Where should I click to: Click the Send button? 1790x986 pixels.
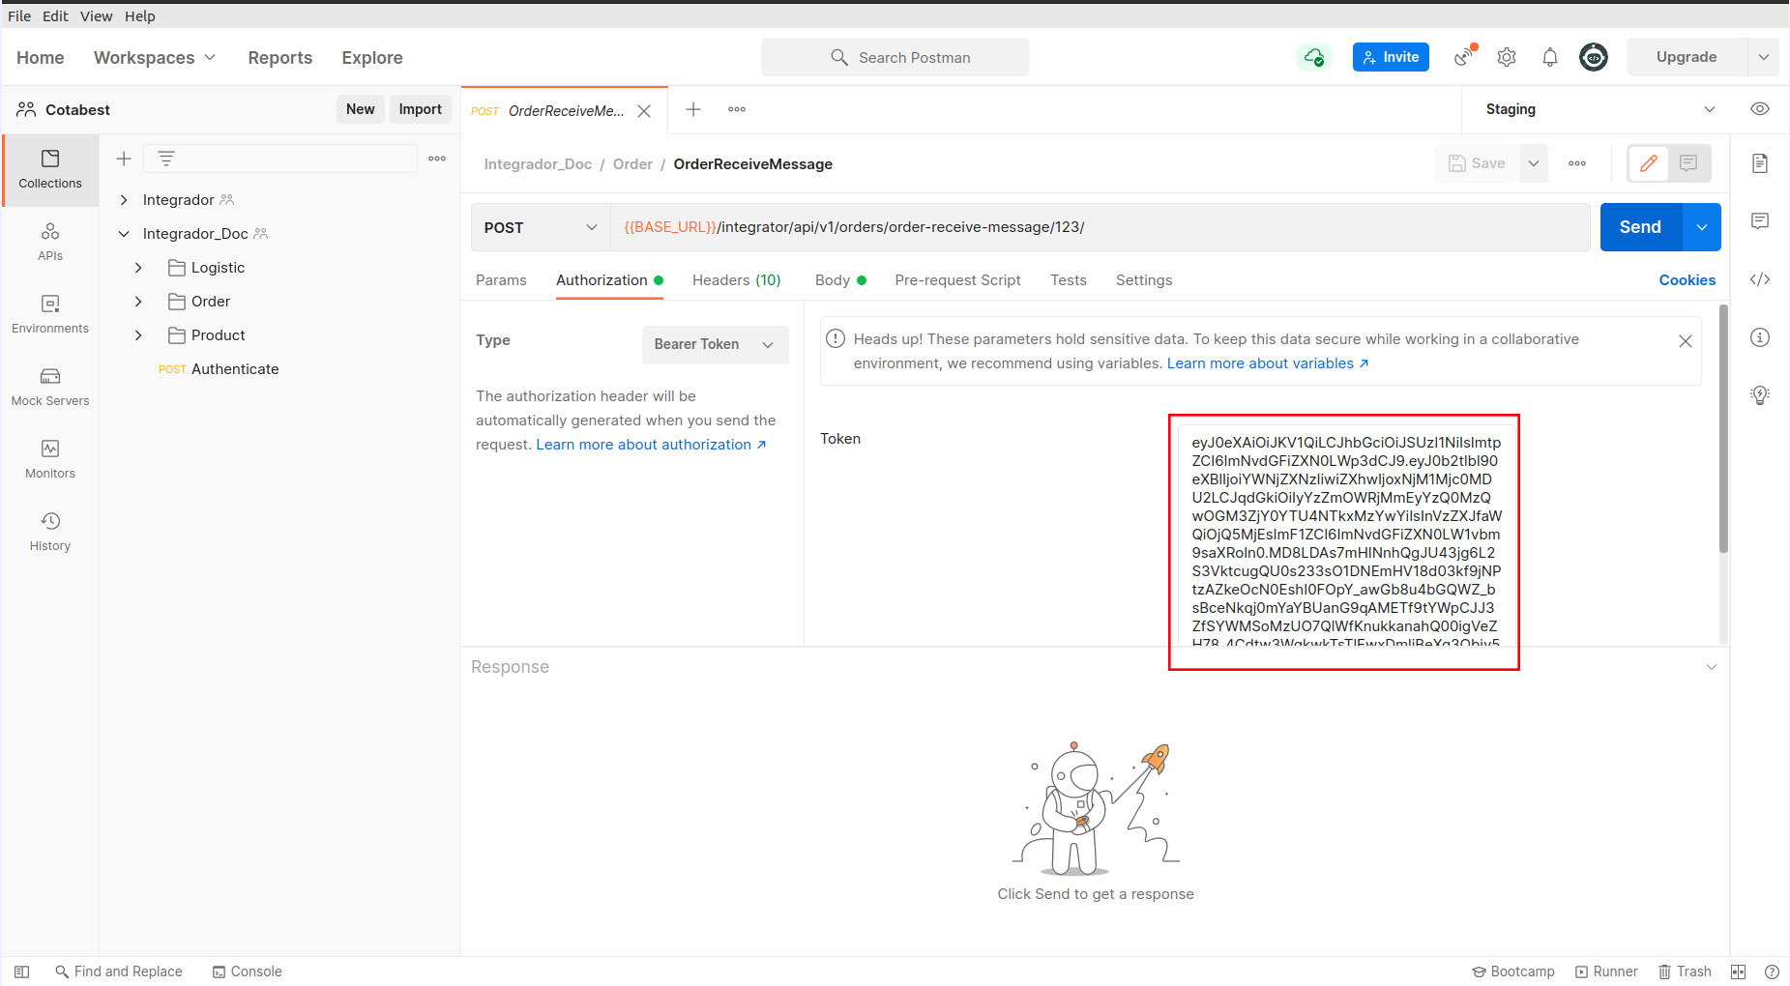point(1641,227)
